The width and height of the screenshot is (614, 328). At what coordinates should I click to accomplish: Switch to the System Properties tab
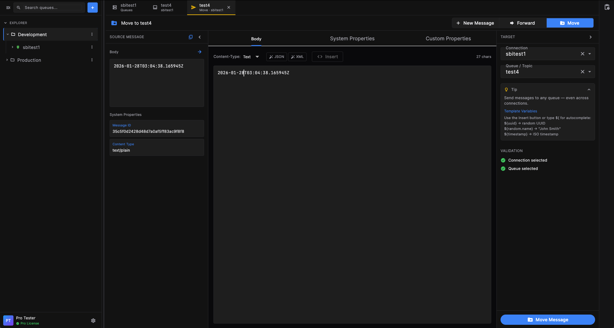click(x=352, y=38)
